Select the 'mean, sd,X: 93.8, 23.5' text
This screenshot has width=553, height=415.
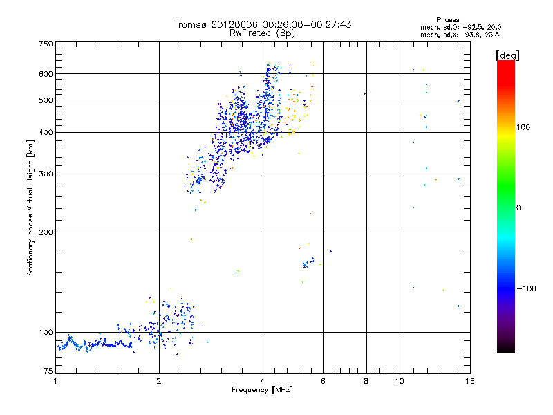(460, 35)
